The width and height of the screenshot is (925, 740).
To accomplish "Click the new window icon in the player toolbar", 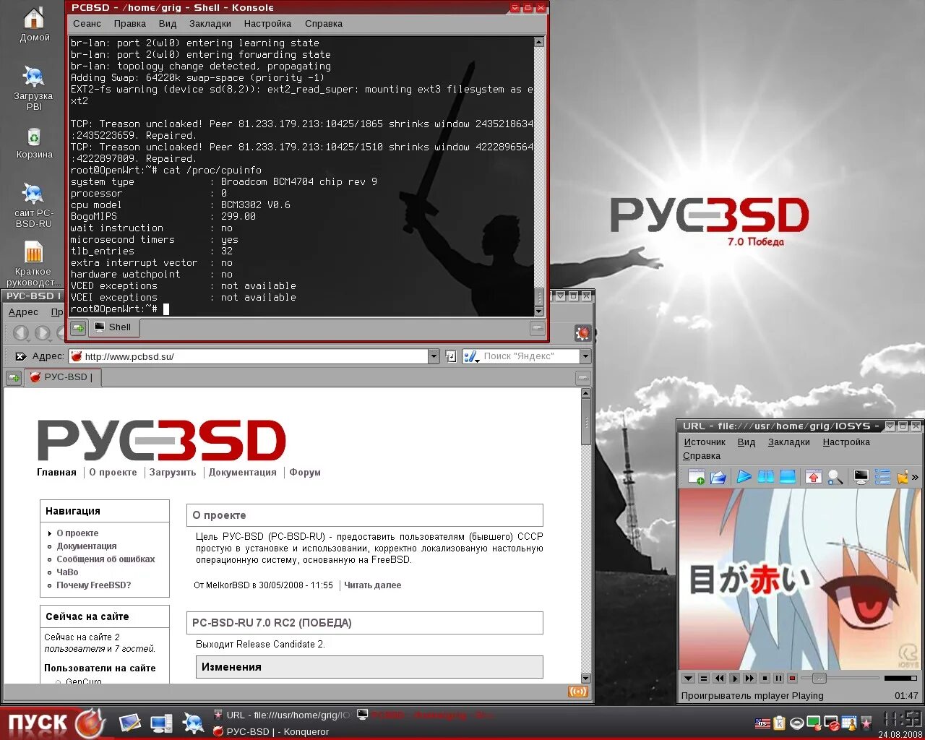I will 697,477.
